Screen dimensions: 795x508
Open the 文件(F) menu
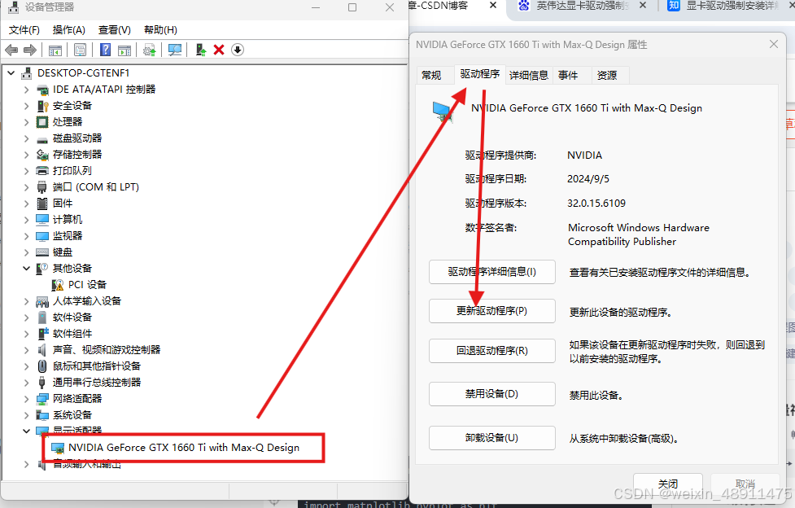[24, 30]
